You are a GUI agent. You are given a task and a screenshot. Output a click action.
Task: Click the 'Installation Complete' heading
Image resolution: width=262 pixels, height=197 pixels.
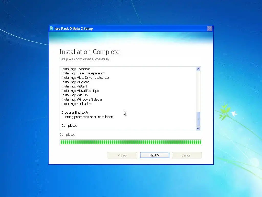coord(89,52)
